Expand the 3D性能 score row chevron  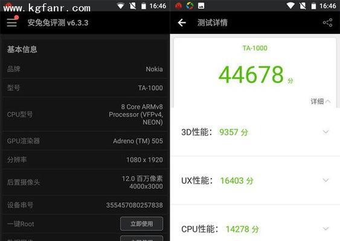326,132
